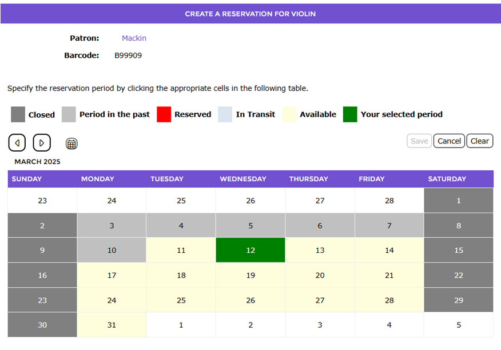Screen dimensions: 501x350
Task: Go to the previous month arrow
Action: [x=17, y=142]
